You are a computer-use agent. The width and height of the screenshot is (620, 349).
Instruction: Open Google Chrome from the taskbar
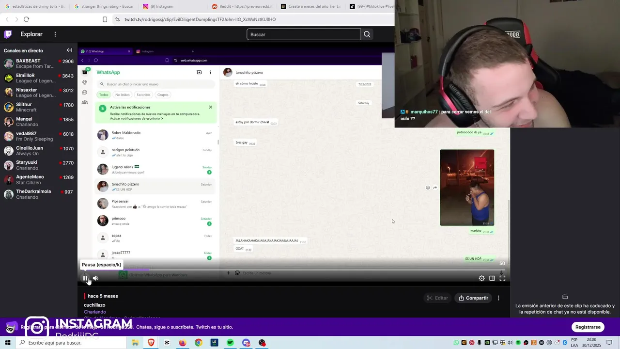[199, 343]
